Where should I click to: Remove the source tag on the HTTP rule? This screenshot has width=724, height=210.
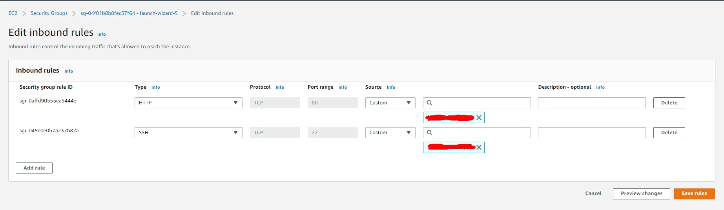(x=479, y=118)
